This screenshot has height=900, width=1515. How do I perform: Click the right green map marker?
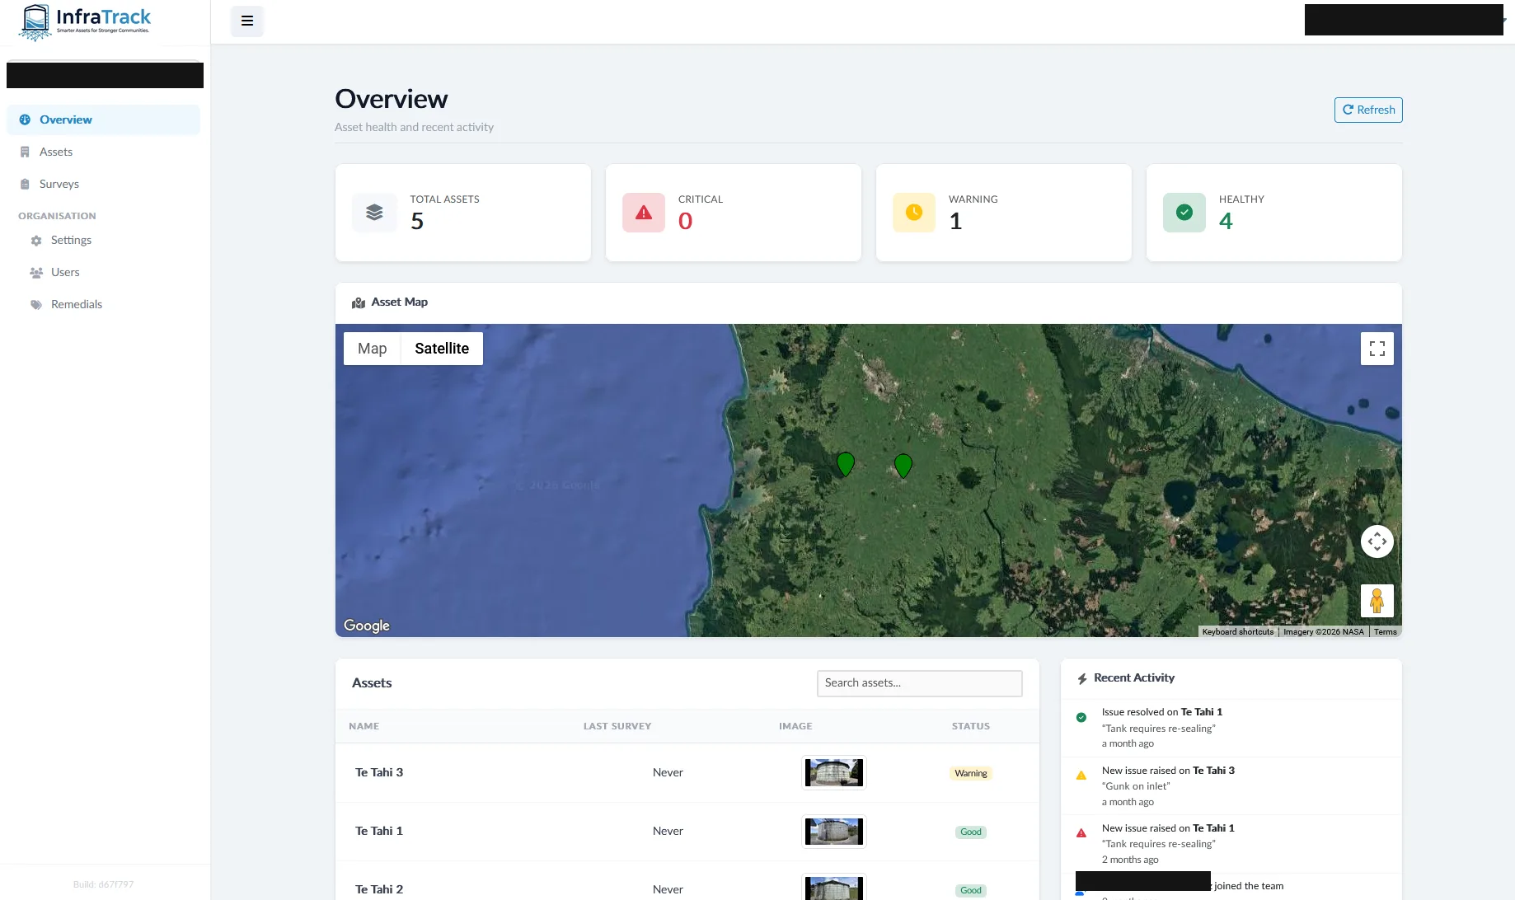(903, 466)
